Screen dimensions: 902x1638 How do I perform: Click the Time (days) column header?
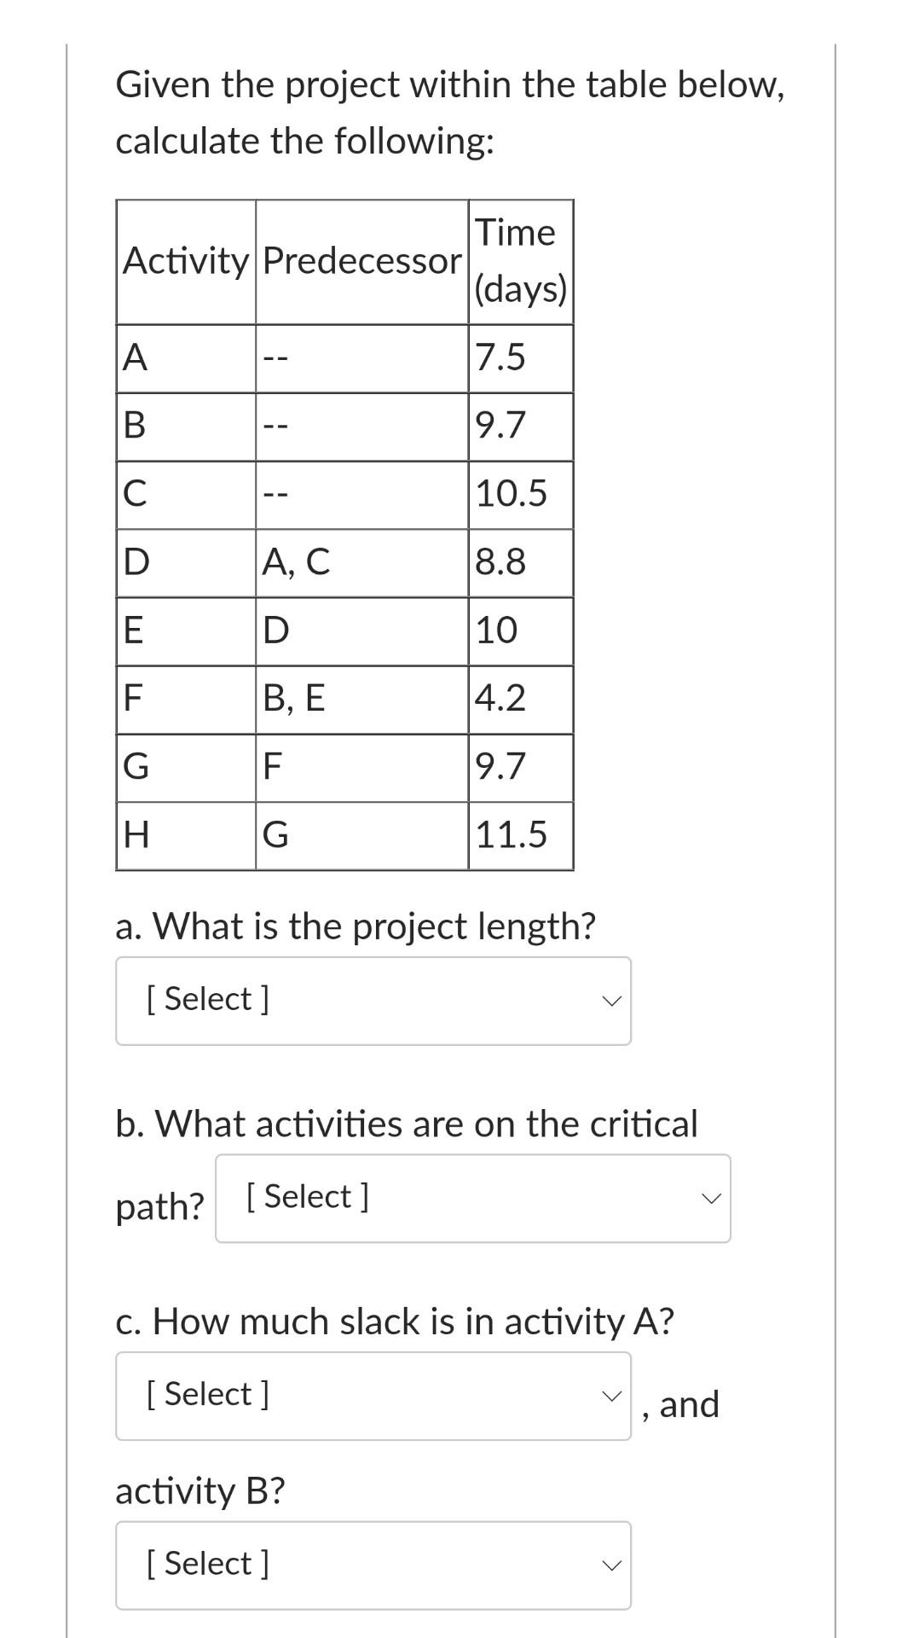pos(519,260)
